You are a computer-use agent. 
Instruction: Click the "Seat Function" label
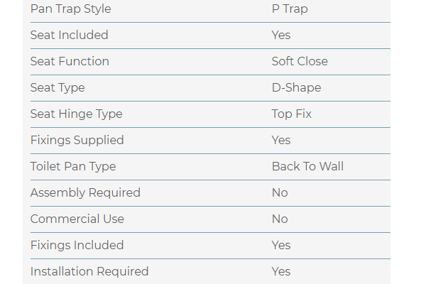tap(70, 61)
